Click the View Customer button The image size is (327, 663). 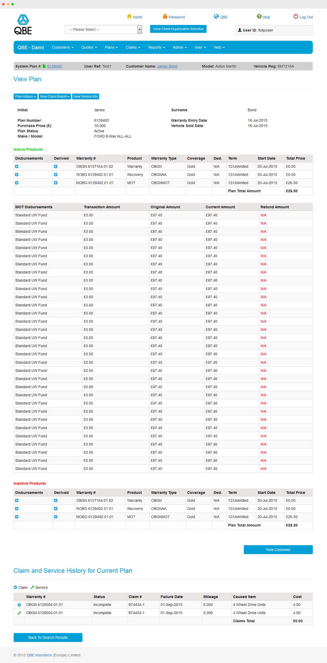coord(278,550)
